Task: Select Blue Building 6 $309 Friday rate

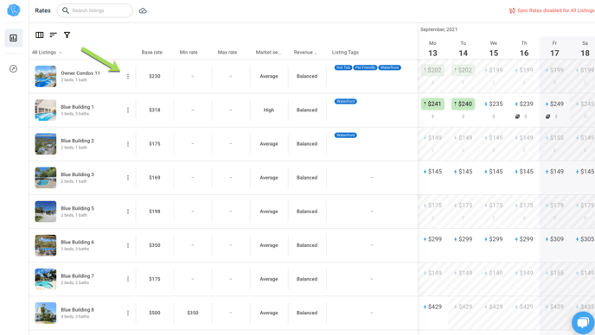Action: tap(554, 239)
